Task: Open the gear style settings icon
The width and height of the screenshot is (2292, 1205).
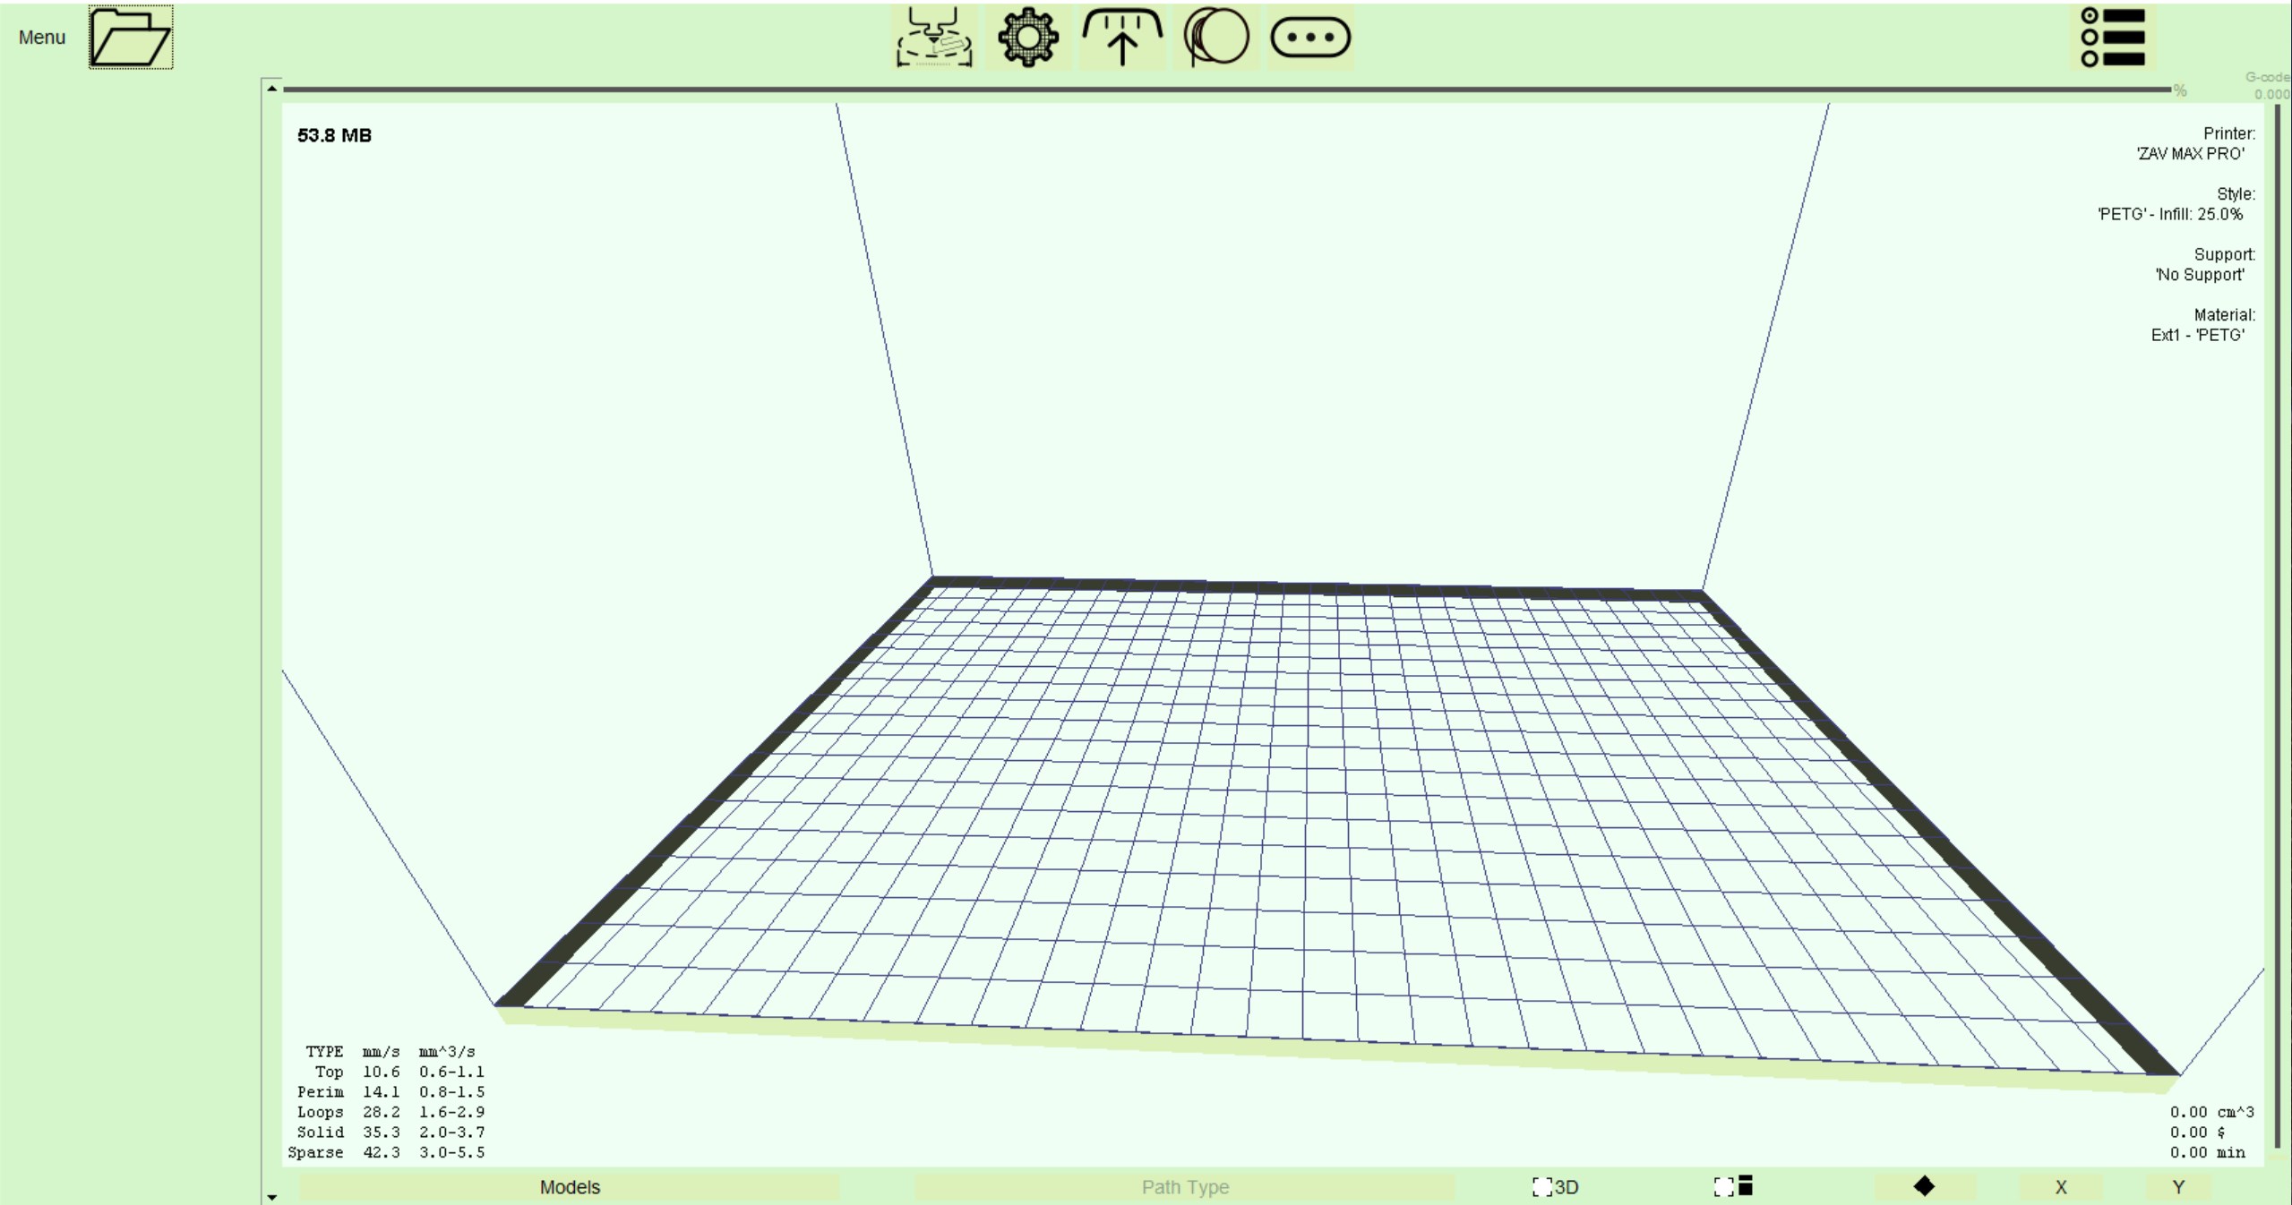Action: (1027, 38)
